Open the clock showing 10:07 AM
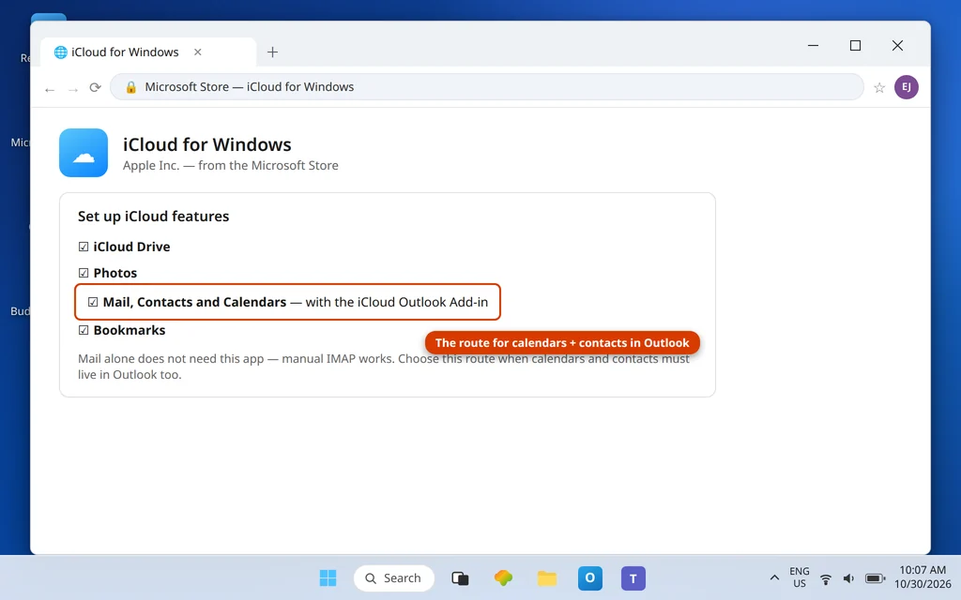This screenshot has width=961, height=600. (x=923, y=577)
